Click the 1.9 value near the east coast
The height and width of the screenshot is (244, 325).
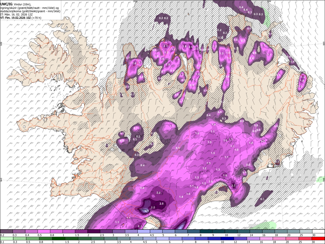[302, 77]
